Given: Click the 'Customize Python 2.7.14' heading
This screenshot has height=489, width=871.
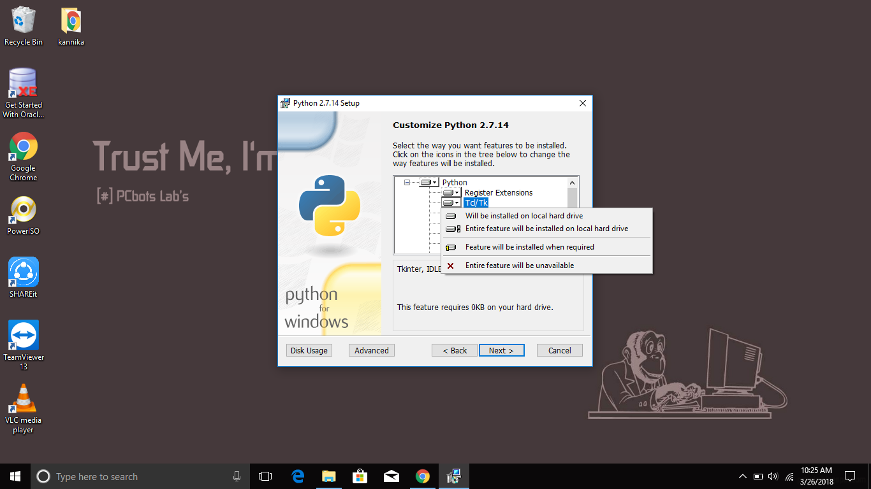Looking at the screenshot, I should click(x=451, y=125).
